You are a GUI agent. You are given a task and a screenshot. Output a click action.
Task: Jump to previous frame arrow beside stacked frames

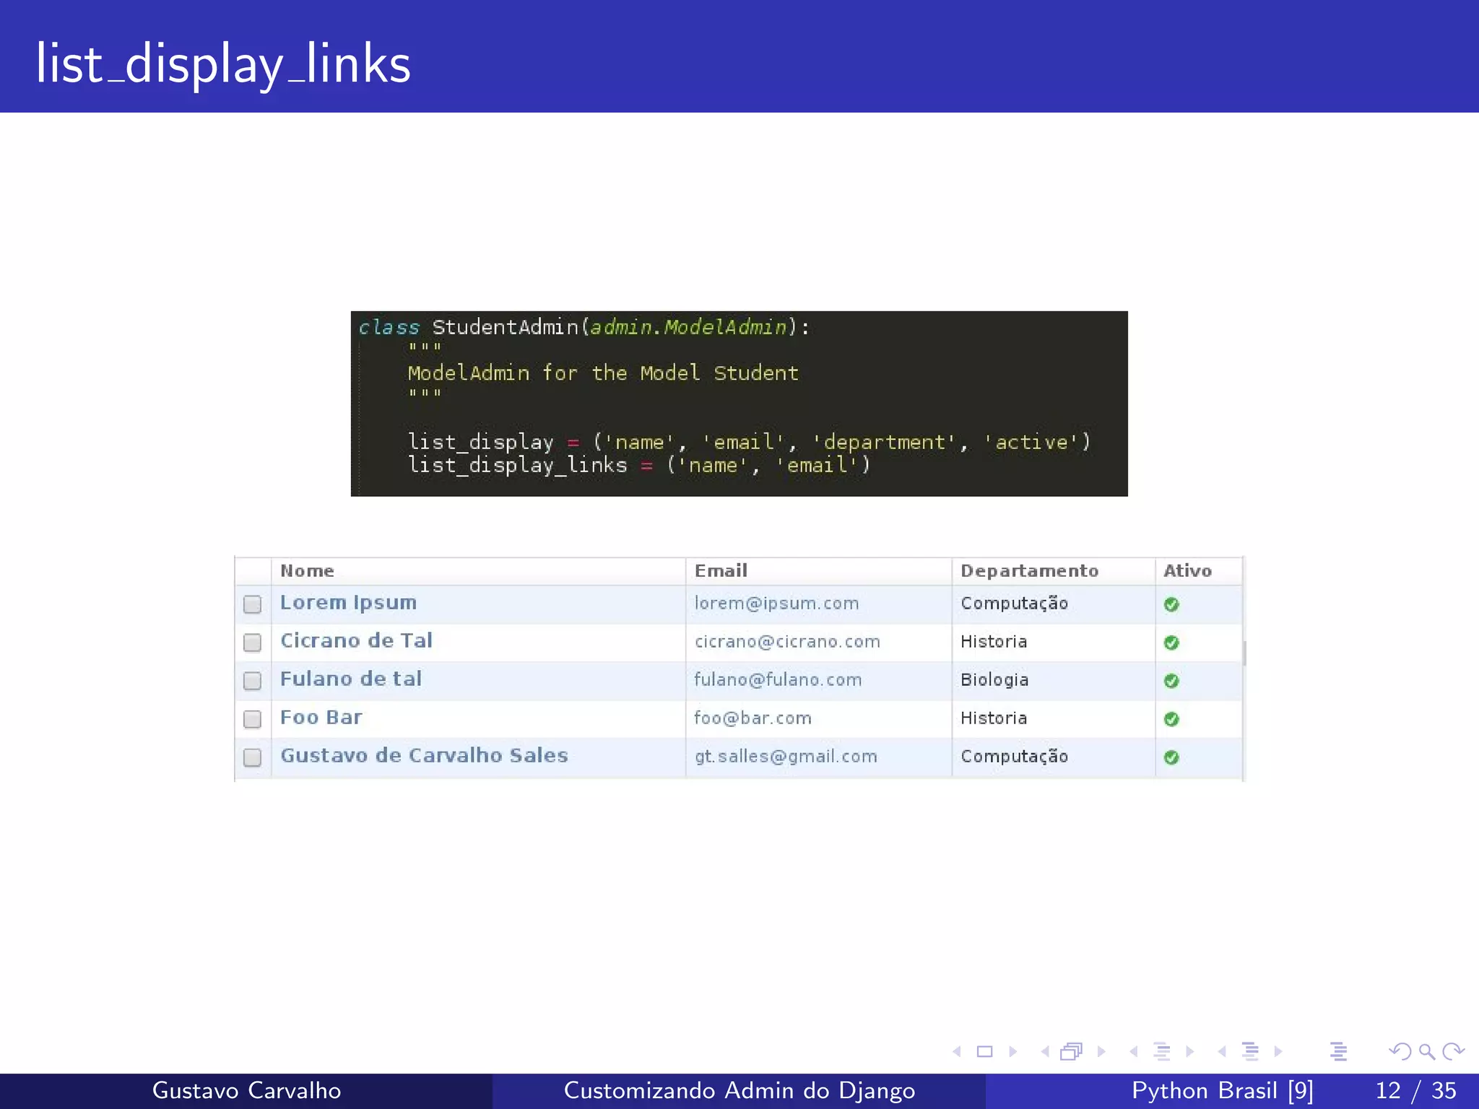click(1045, 1052)
